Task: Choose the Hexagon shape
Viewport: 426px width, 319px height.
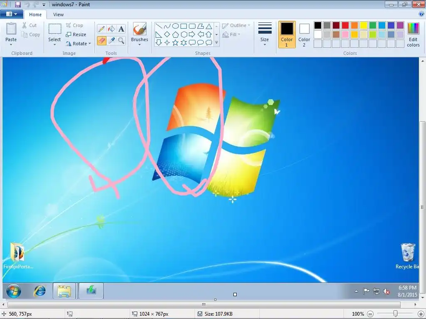Action: (x=183, y=34)
